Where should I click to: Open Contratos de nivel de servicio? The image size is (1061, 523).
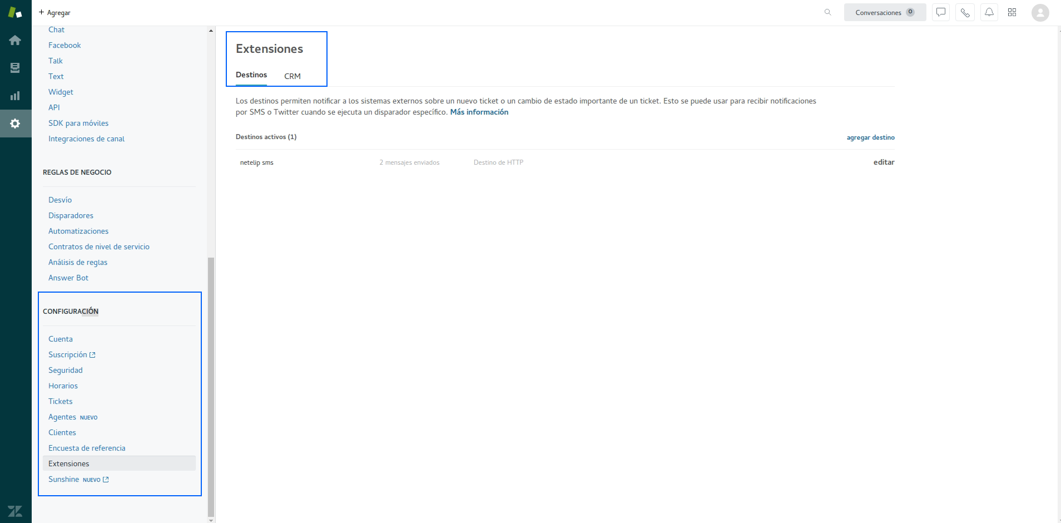click(99, 246)
